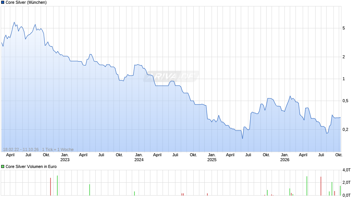Click the date range '18.02.22 - 11.10.26'
The width and height of the screenshot is (357, 199).
tap(21, 149)
